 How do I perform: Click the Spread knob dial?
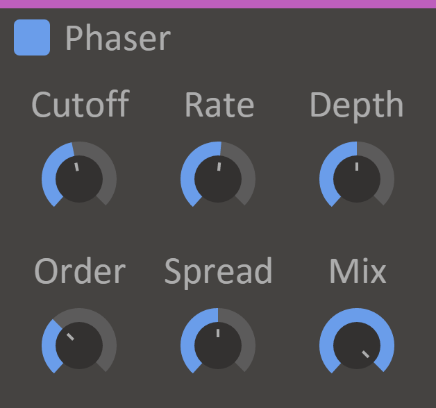(218, 345)
